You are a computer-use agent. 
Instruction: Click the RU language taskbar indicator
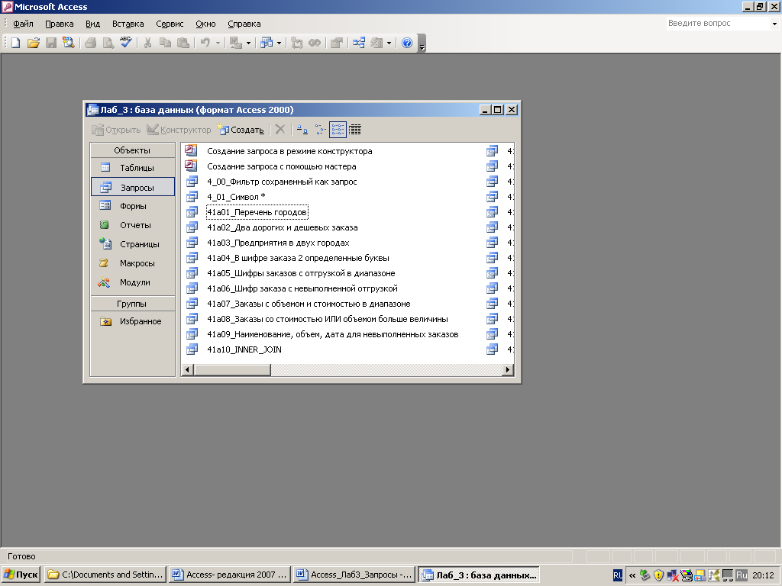[x=617, y=575]
